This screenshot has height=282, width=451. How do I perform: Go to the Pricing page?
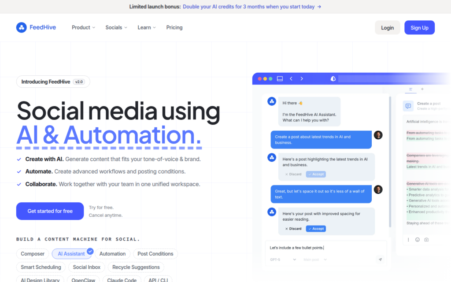[174, 27]
